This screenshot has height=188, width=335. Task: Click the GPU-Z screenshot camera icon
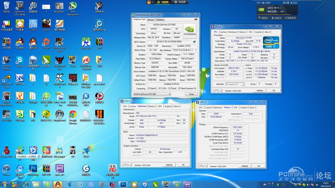[196, 19]
